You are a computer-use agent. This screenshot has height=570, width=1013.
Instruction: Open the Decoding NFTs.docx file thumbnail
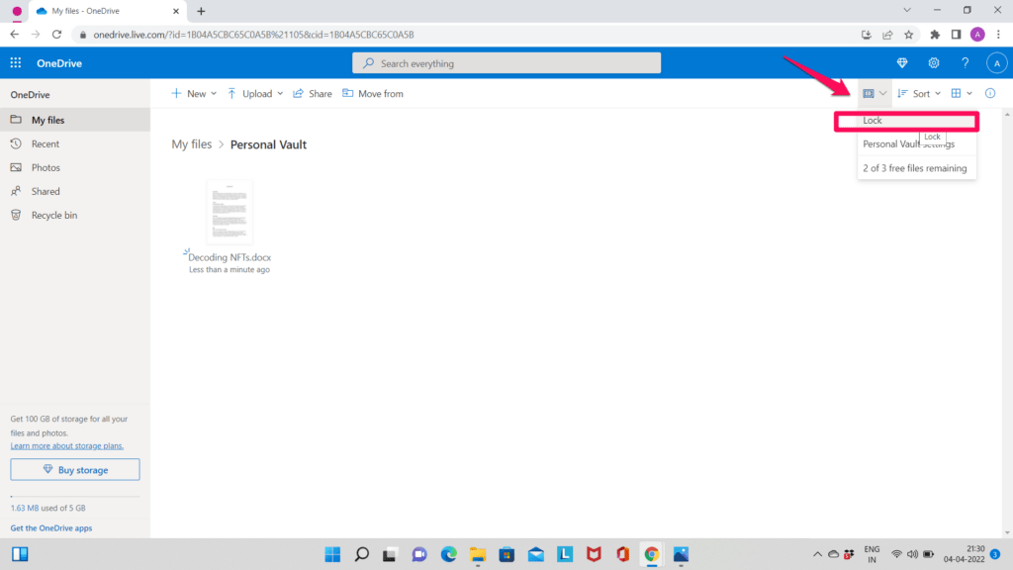pos(229,212)
